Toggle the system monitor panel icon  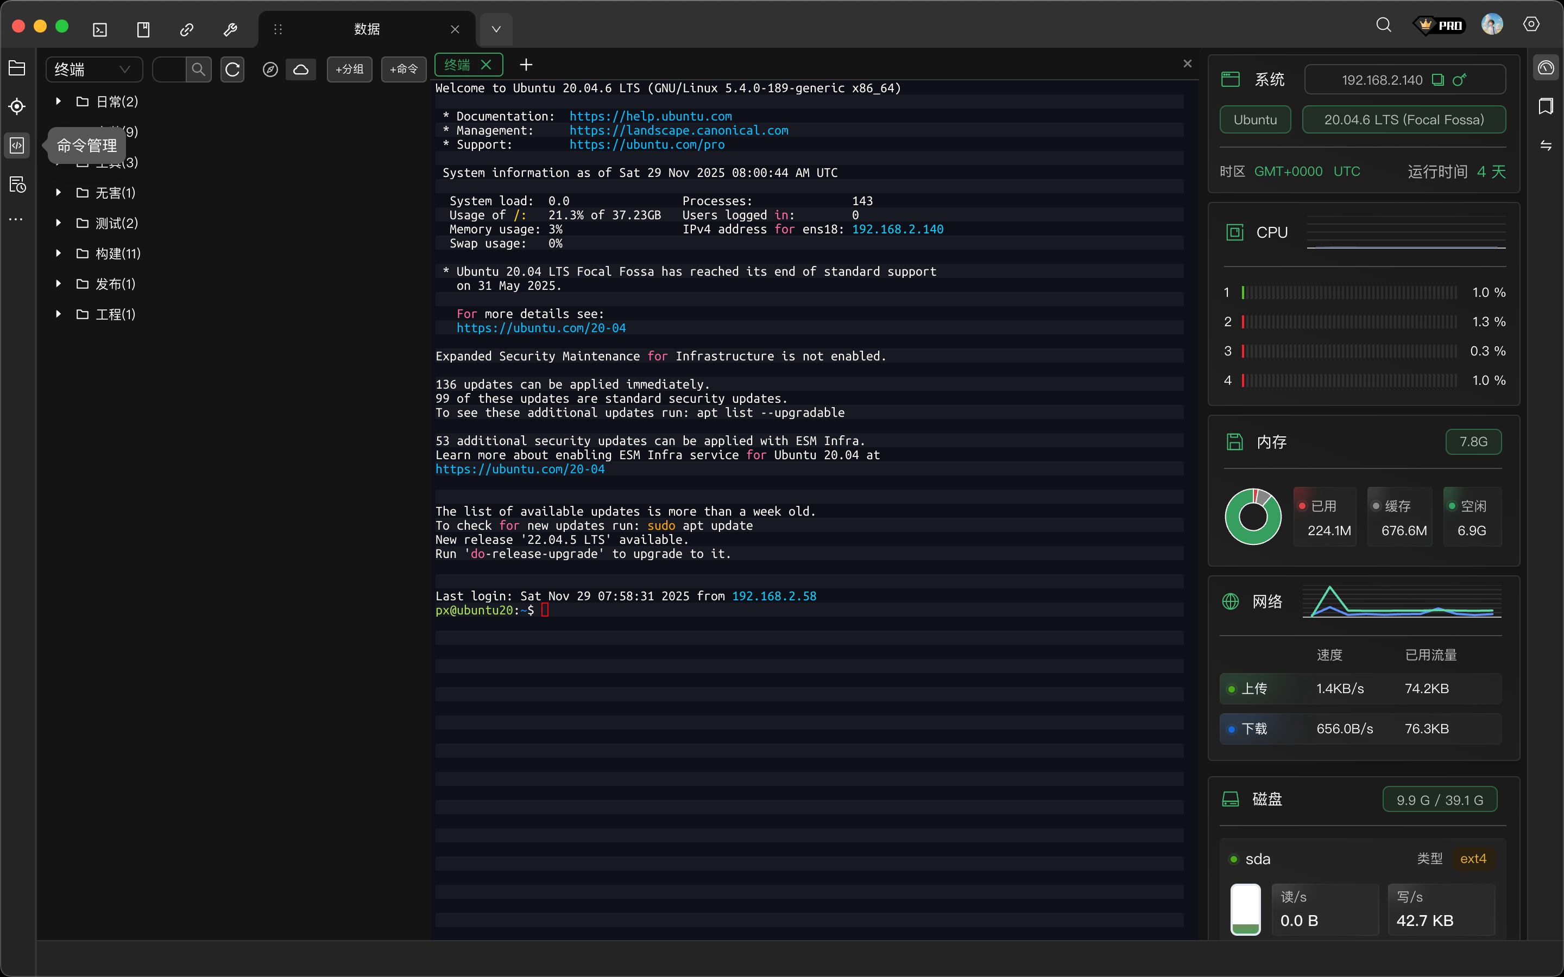pyautogui.click(x=1546, y=67)
